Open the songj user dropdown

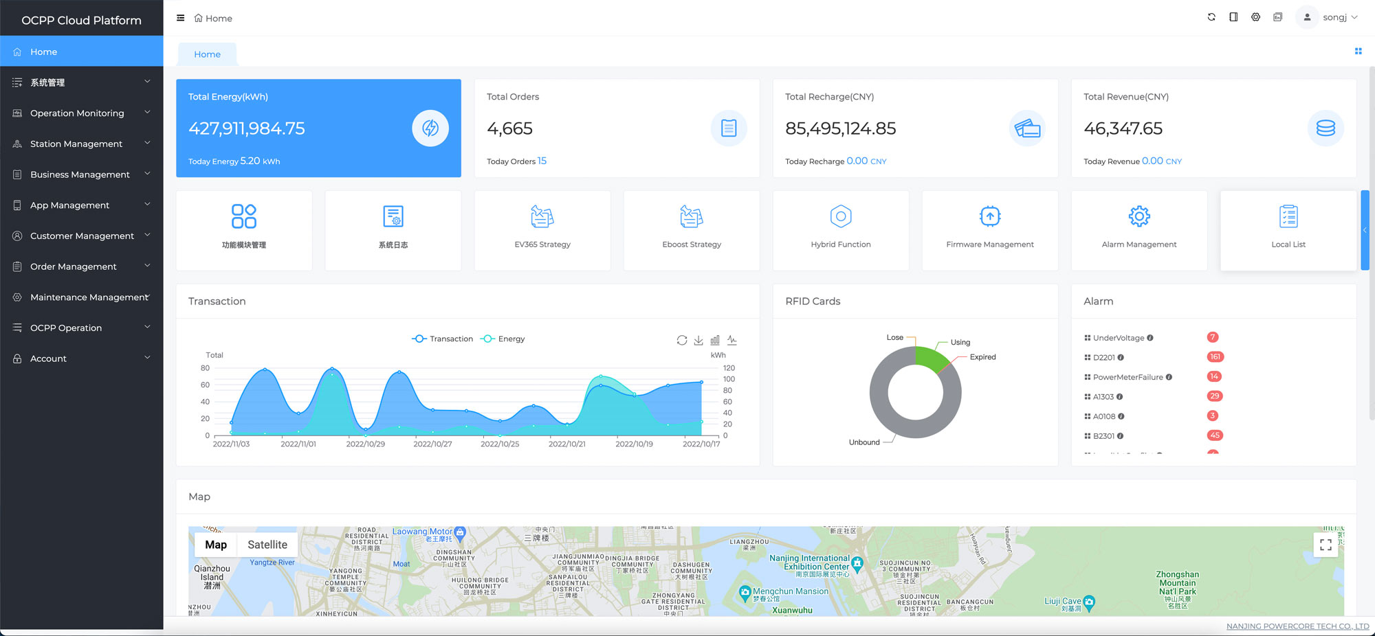coord(1332,17)
